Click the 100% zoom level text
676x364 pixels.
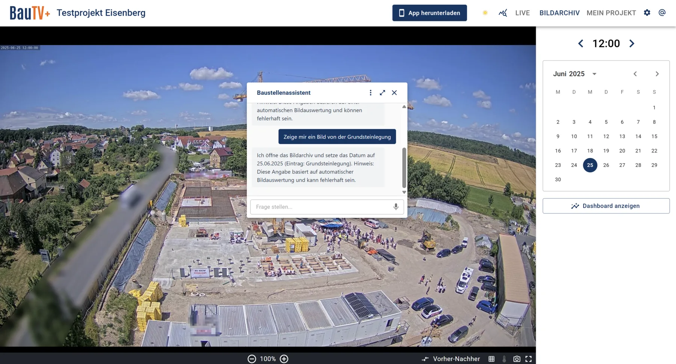point(268,359)
